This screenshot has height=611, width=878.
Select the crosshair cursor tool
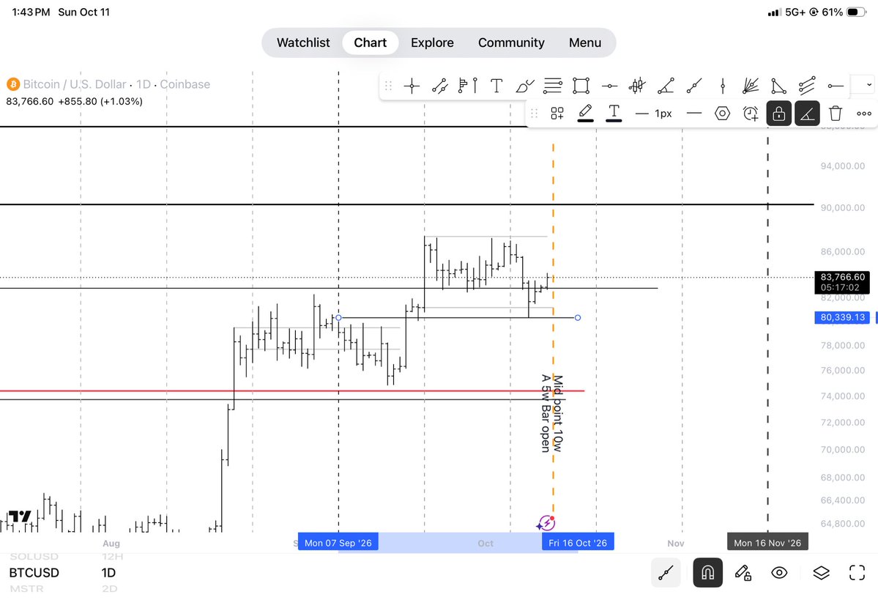pyautogui.click(x=412, y=86)
